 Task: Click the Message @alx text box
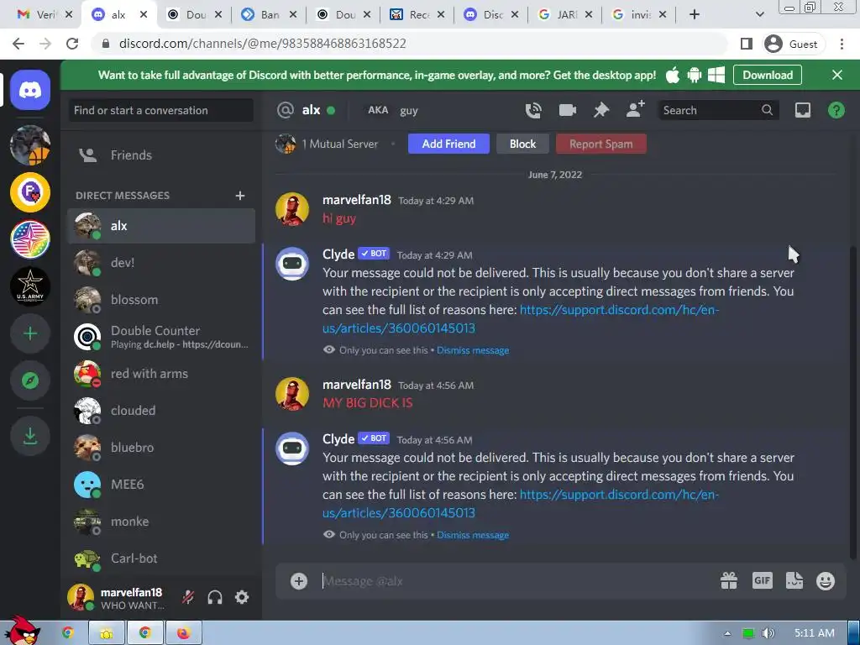[x=516, y=581]
